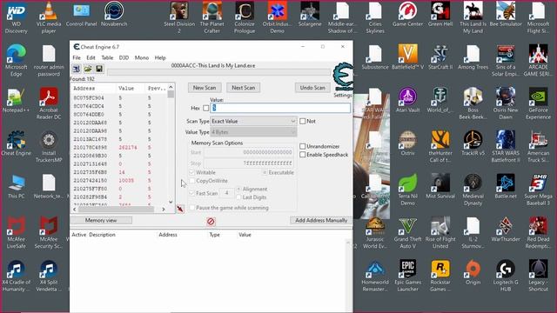This screenshot has height=313, width=557.
Task: Open the Value Type dropdown
Action: click(253, 132)
